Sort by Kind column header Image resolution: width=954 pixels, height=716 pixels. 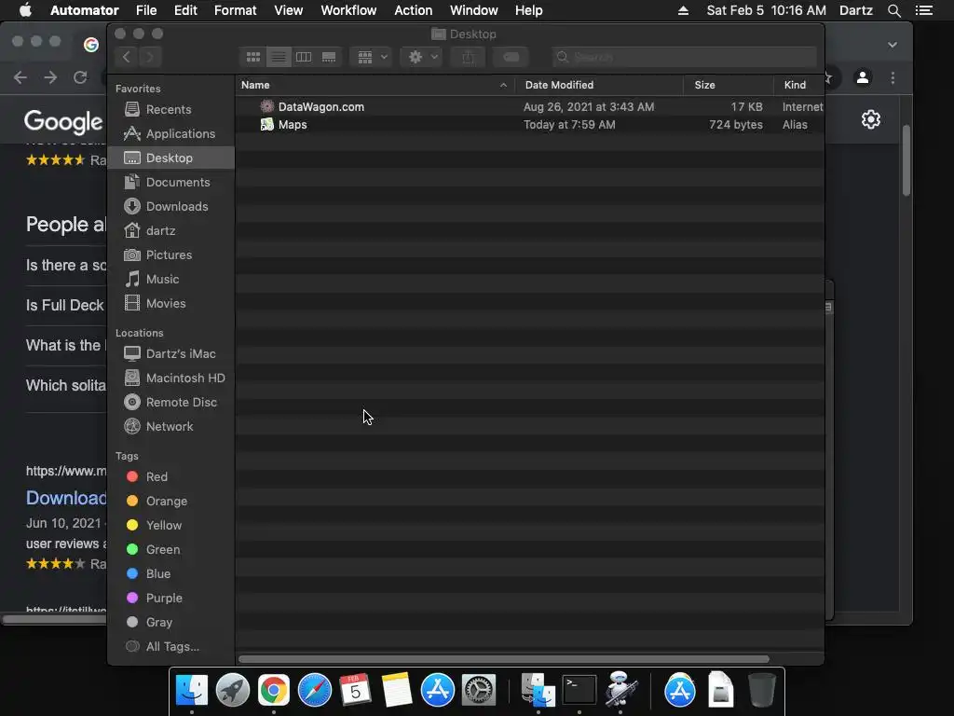coord(798,85)
